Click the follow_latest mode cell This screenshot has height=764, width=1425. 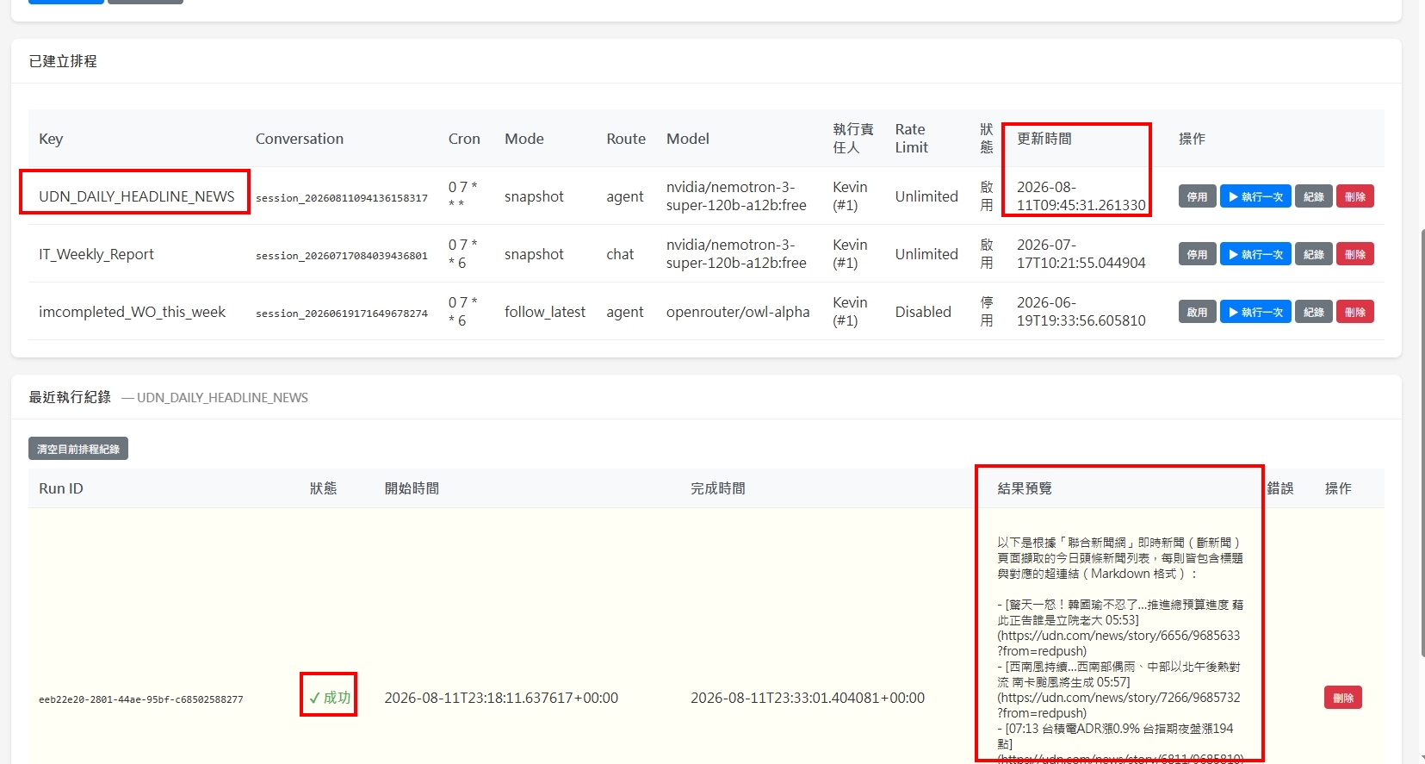(545, 312)
